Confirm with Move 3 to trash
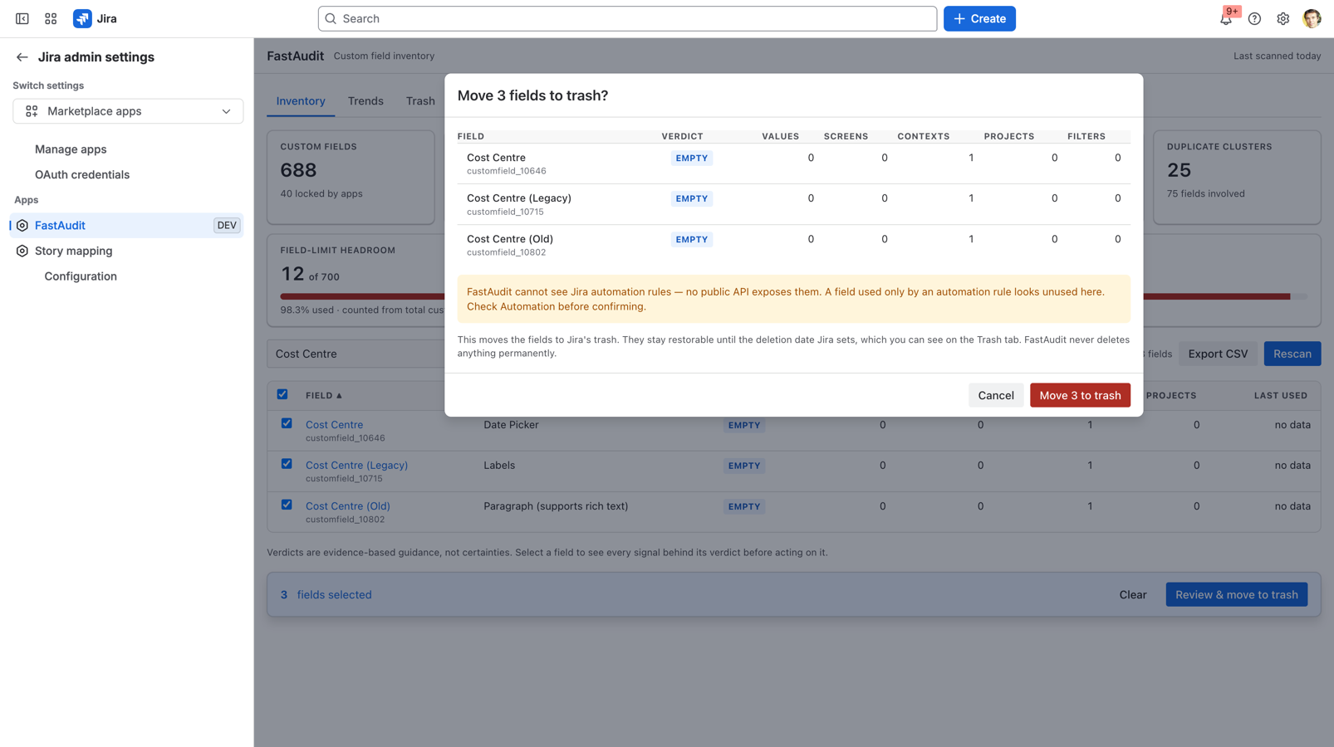Image resolution: width=1334 pixels, height=747 pixels. click(1080, 395)
